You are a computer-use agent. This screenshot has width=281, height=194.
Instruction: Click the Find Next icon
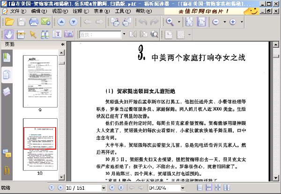[x=144, y=34]
